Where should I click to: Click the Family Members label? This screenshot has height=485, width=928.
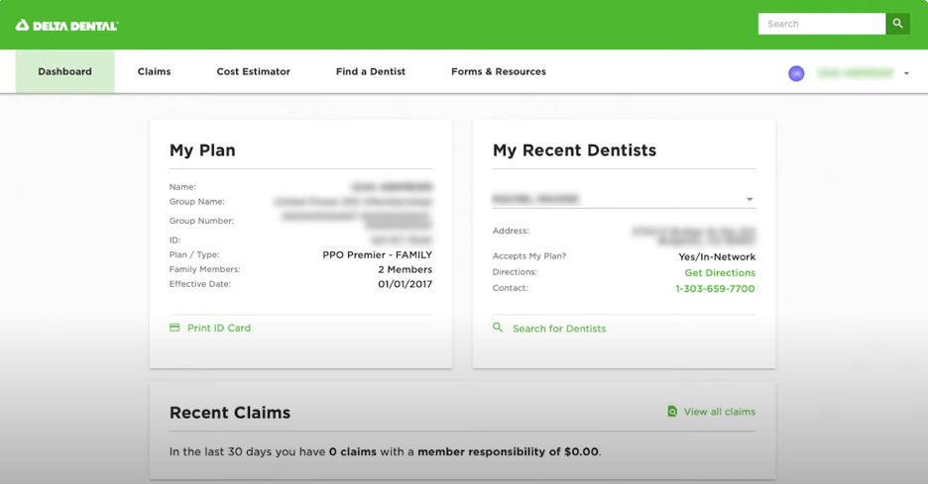205,269
